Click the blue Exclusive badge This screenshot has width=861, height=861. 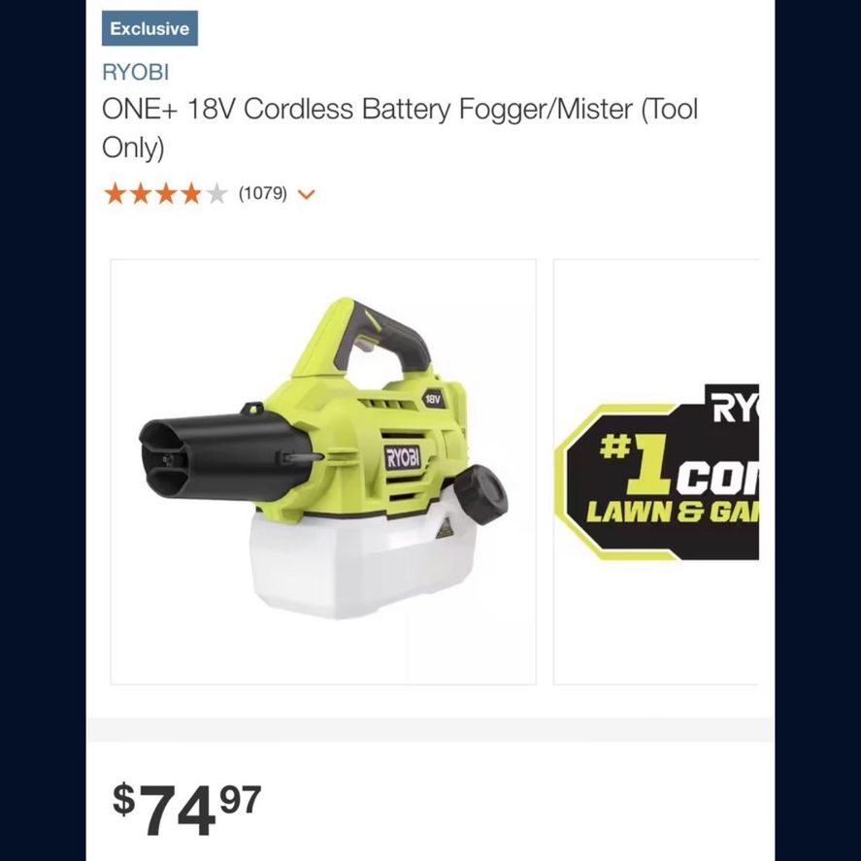[x=149, y=28]
